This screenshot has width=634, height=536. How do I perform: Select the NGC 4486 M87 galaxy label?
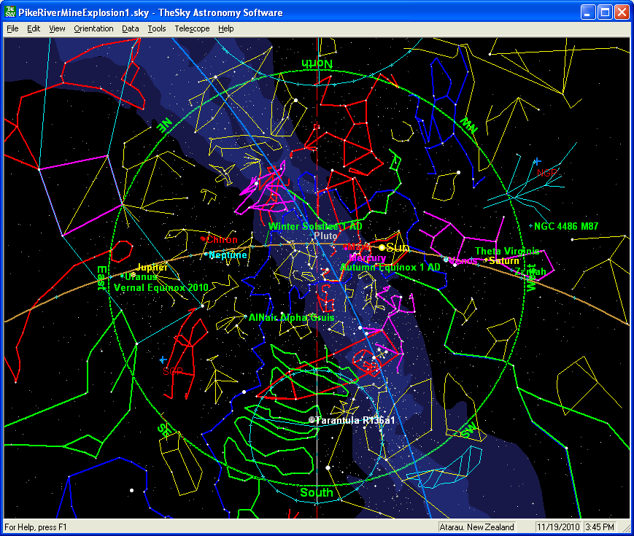(566, 227)
